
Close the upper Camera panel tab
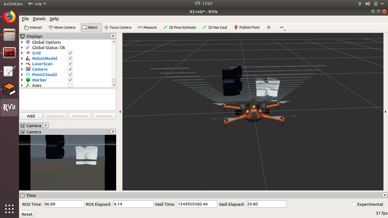(46, 125)
